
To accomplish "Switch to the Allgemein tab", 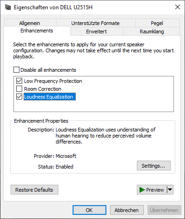I will pos(30,23).
